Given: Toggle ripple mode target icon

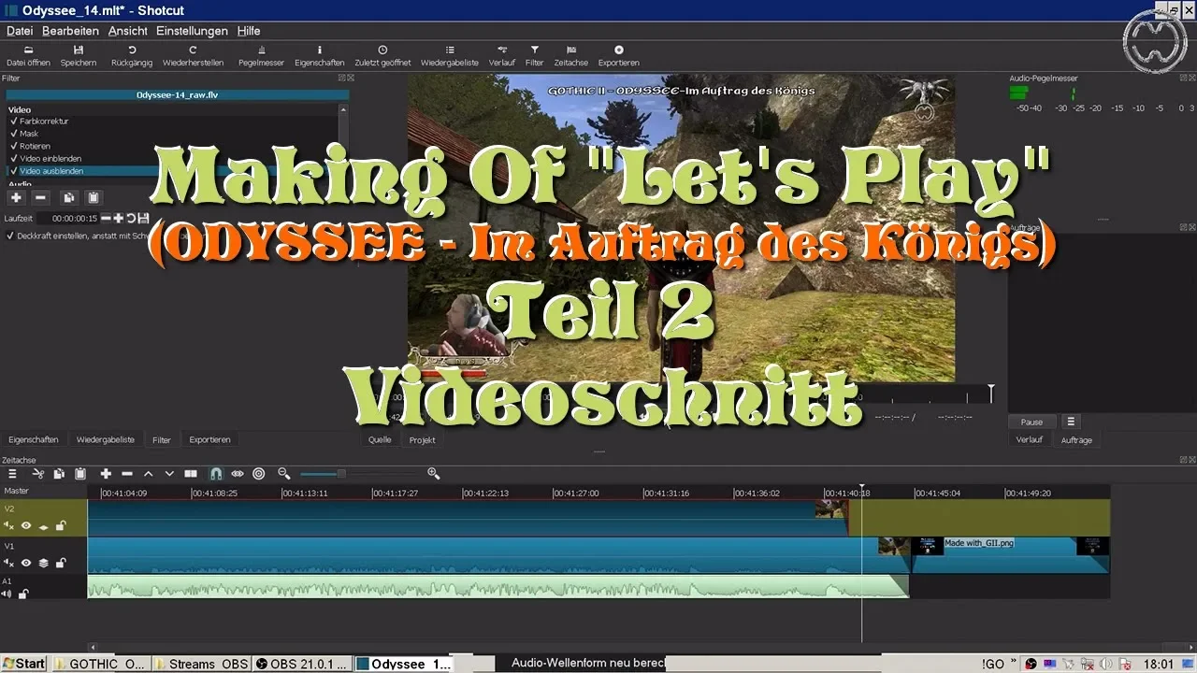Looking at the screenshot, I should (x=259, y=474).
